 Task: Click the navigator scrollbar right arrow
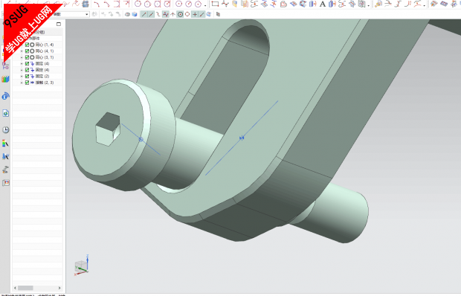[x=59, y=288]
